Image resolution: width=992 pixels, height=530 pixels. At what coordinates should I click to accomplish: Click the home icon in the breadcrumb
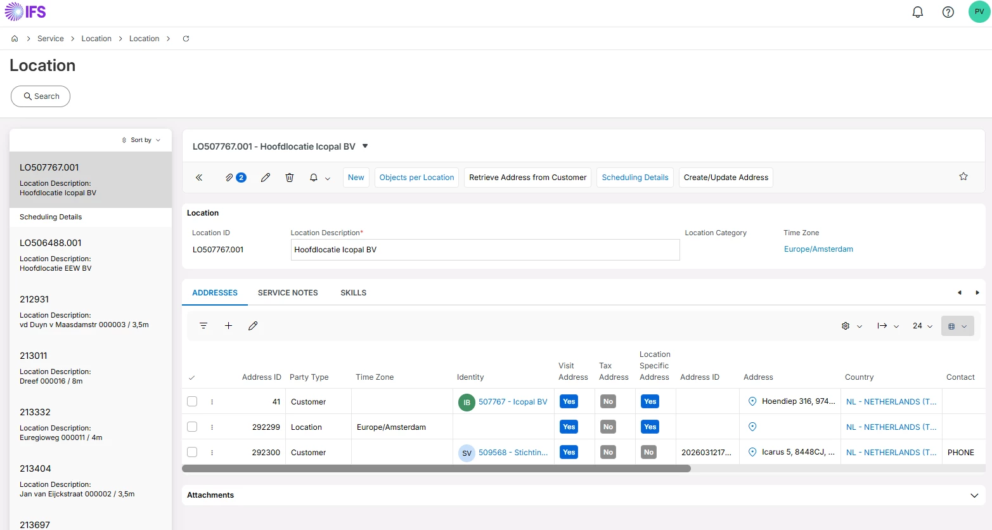point(15,39)
